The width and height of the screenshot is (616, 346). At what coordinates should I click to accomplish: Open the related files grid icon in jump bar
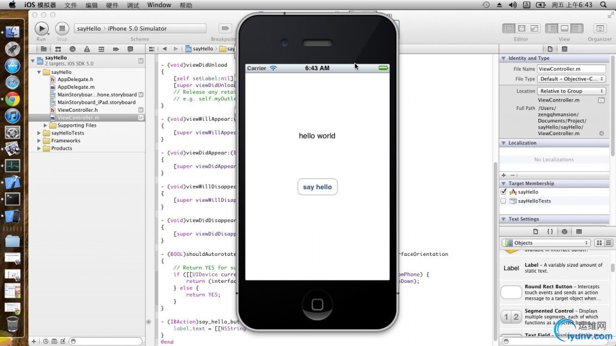click(152, 49)
